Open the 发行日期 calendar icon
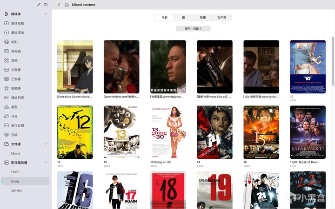Viewport: 335px width, 209px height. 7,125
